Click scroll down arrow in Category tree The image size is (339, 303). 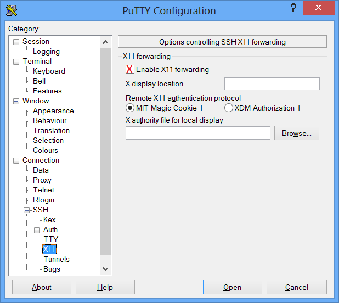(x=105, y=269)
